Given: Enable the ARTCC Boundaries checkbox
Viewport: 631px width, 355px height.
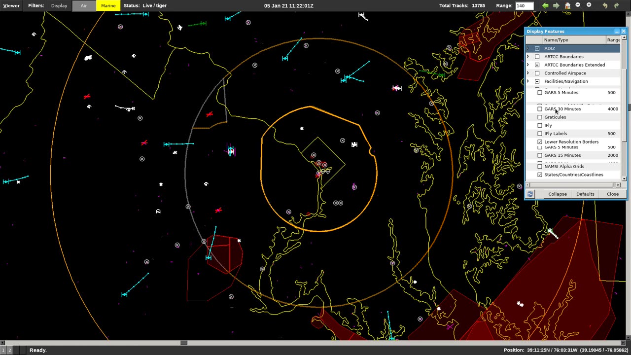Looking at the screenshot, I should 537,57.
